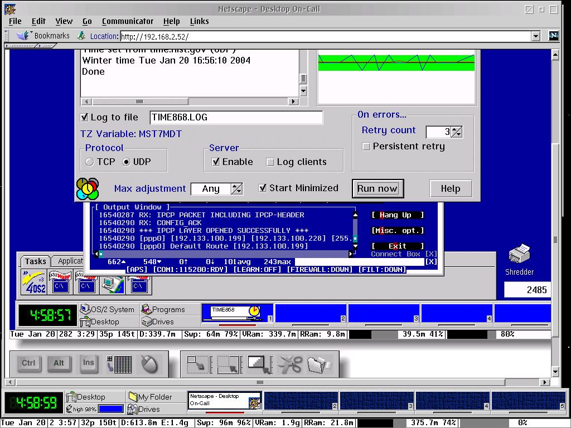Open the network computer task icon
This screenshot has height=428, width=571.
(x=113, y=285)
